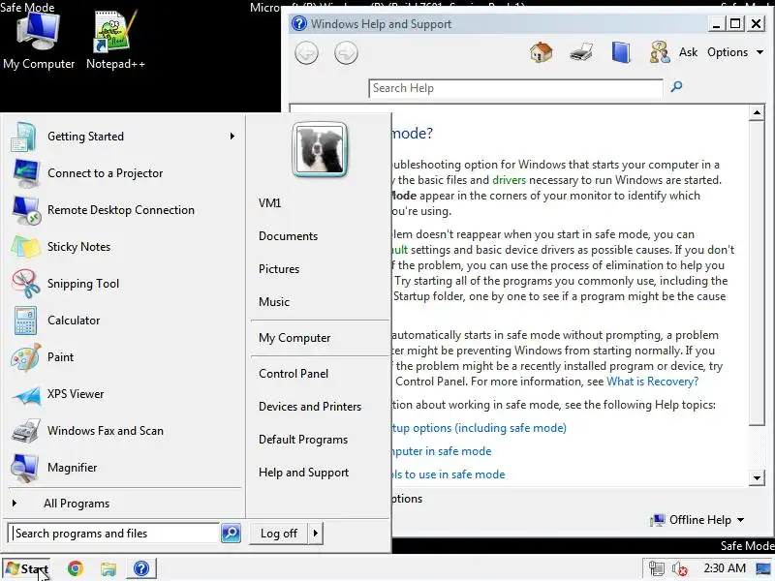Screen dimensions: 775x581
Task: Click Help scrollbar up arrow
Action: 757,112
